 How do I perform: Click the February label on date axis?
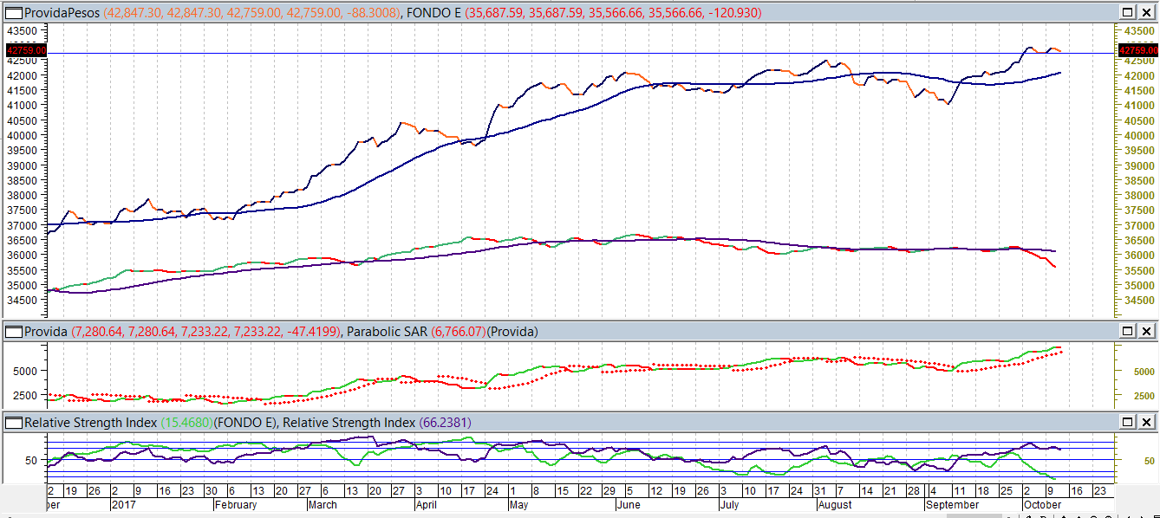[236, 504]
